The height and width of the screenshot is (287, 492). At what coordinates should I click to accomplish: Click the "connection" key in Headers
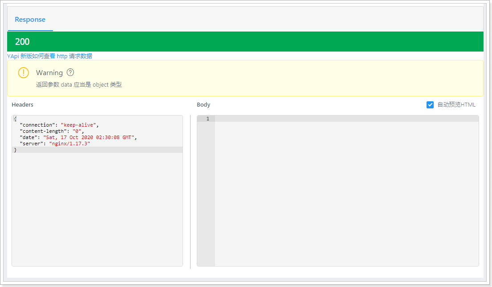click(37, 125)
